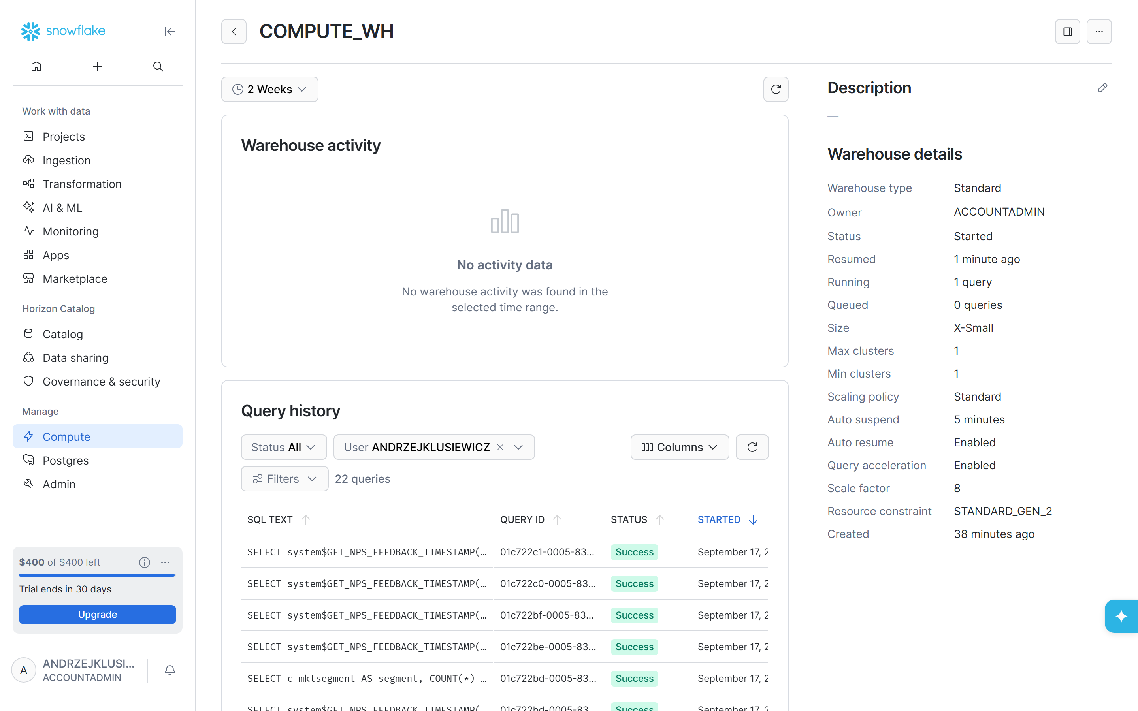Screen dimensions: 1138x711
Task: Open the search icon in sidebar
Action: point(158,66)
